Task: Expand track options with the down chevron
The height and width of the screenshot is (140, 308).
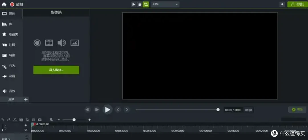Action: coord(26,130)
